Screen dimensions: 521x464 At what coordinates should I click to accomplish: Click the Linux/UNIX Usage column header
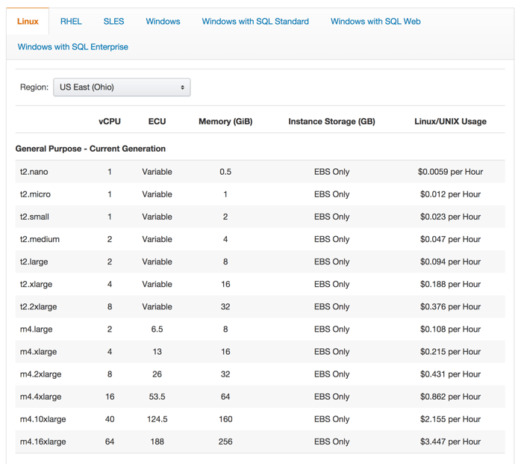(x=450, y=121)
